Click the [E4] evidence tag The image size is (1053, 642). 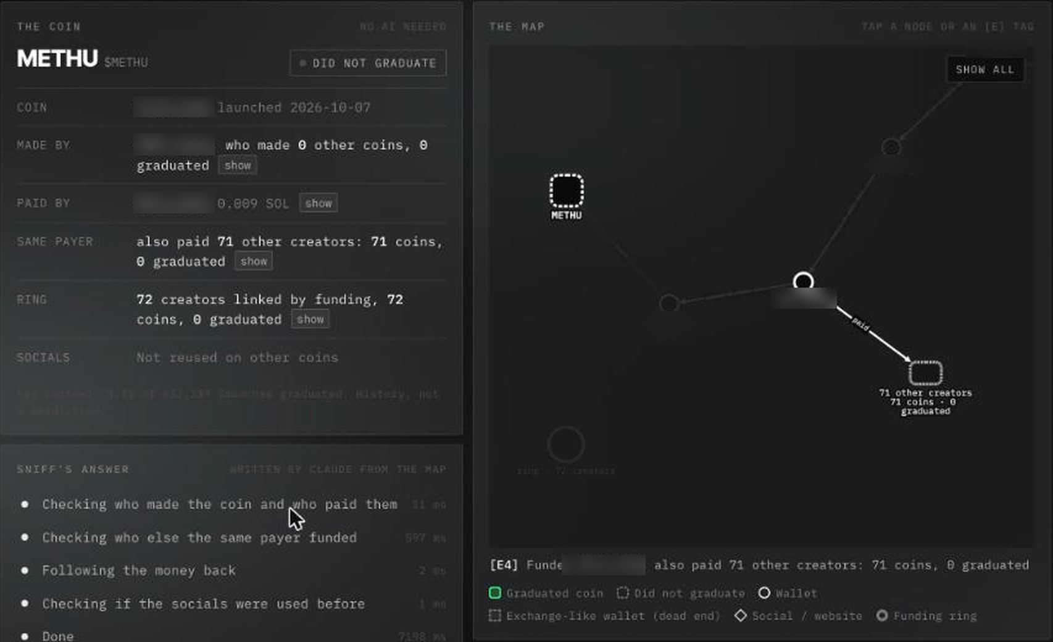pos(504,565)
